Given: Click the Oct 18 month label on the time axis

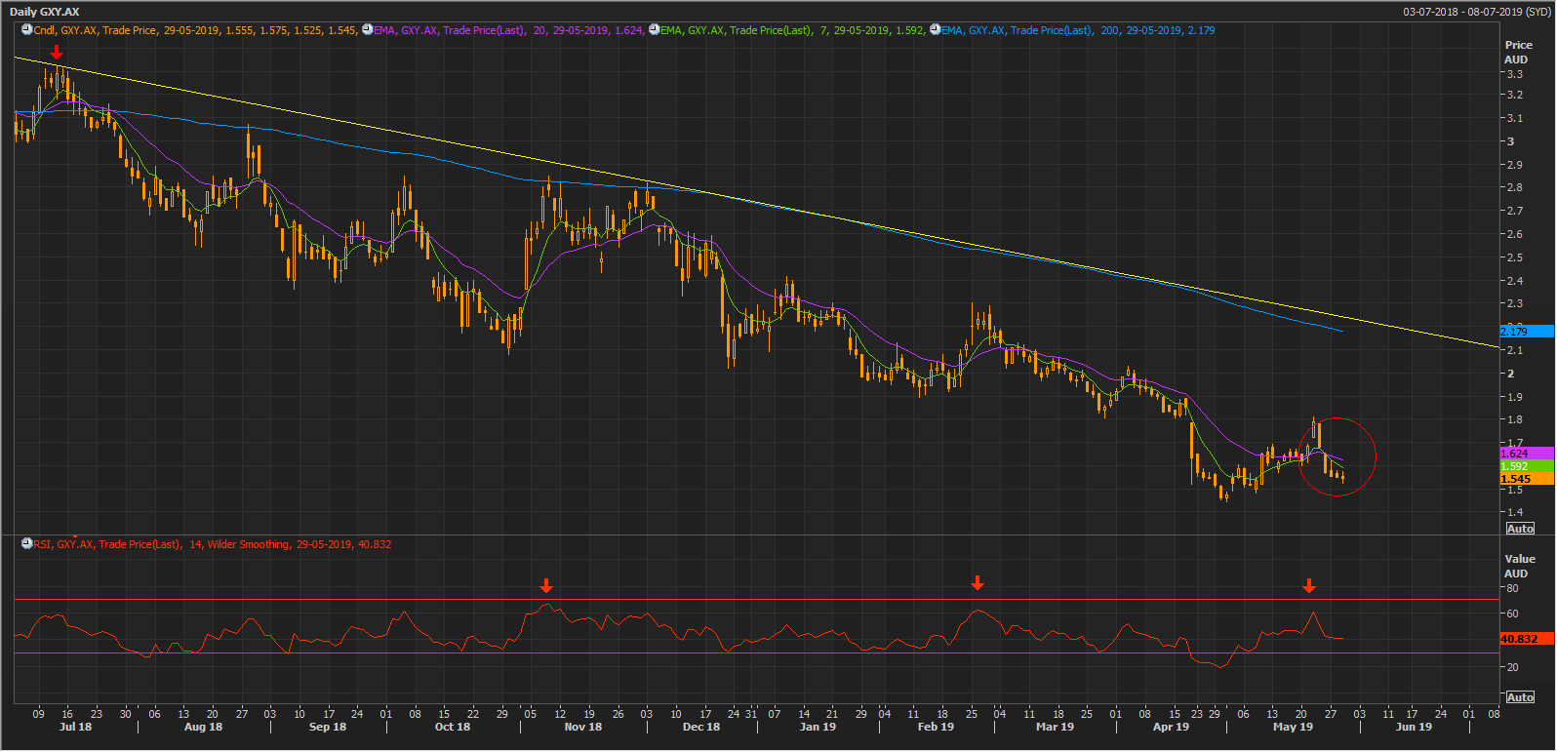Looking at the screenshot, I should click(453, 727).
